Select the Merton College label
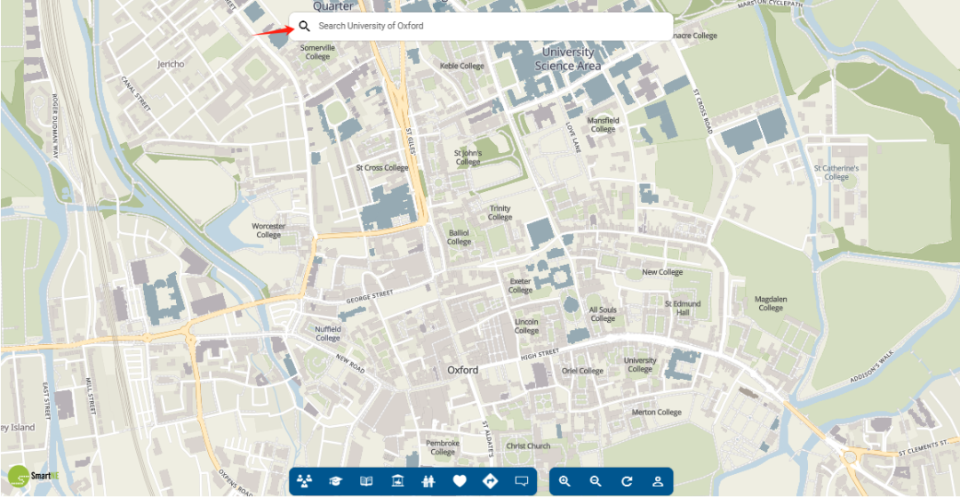Image resolution: width=960 pixels, height=498 pixels. pos(656,413)
